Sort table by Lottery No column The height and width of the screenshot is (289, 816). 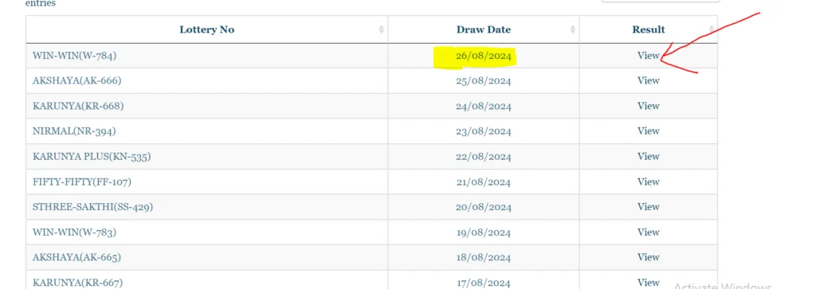click(382, 29)
